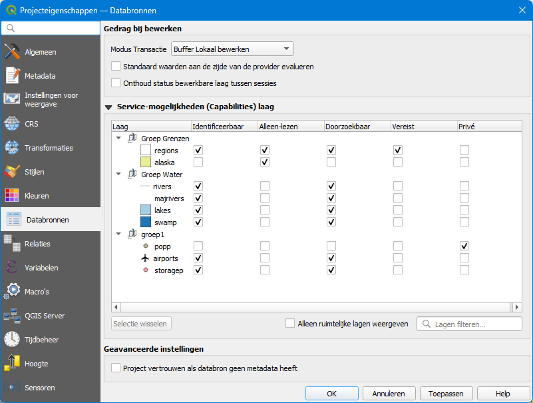Click the popp point symbol icon

[146, 246]
